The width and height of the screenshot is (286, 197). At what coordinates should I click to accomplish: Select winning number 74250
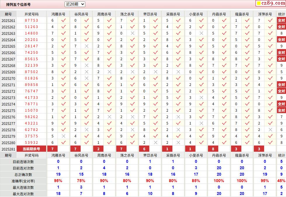(x=32, y=53)
